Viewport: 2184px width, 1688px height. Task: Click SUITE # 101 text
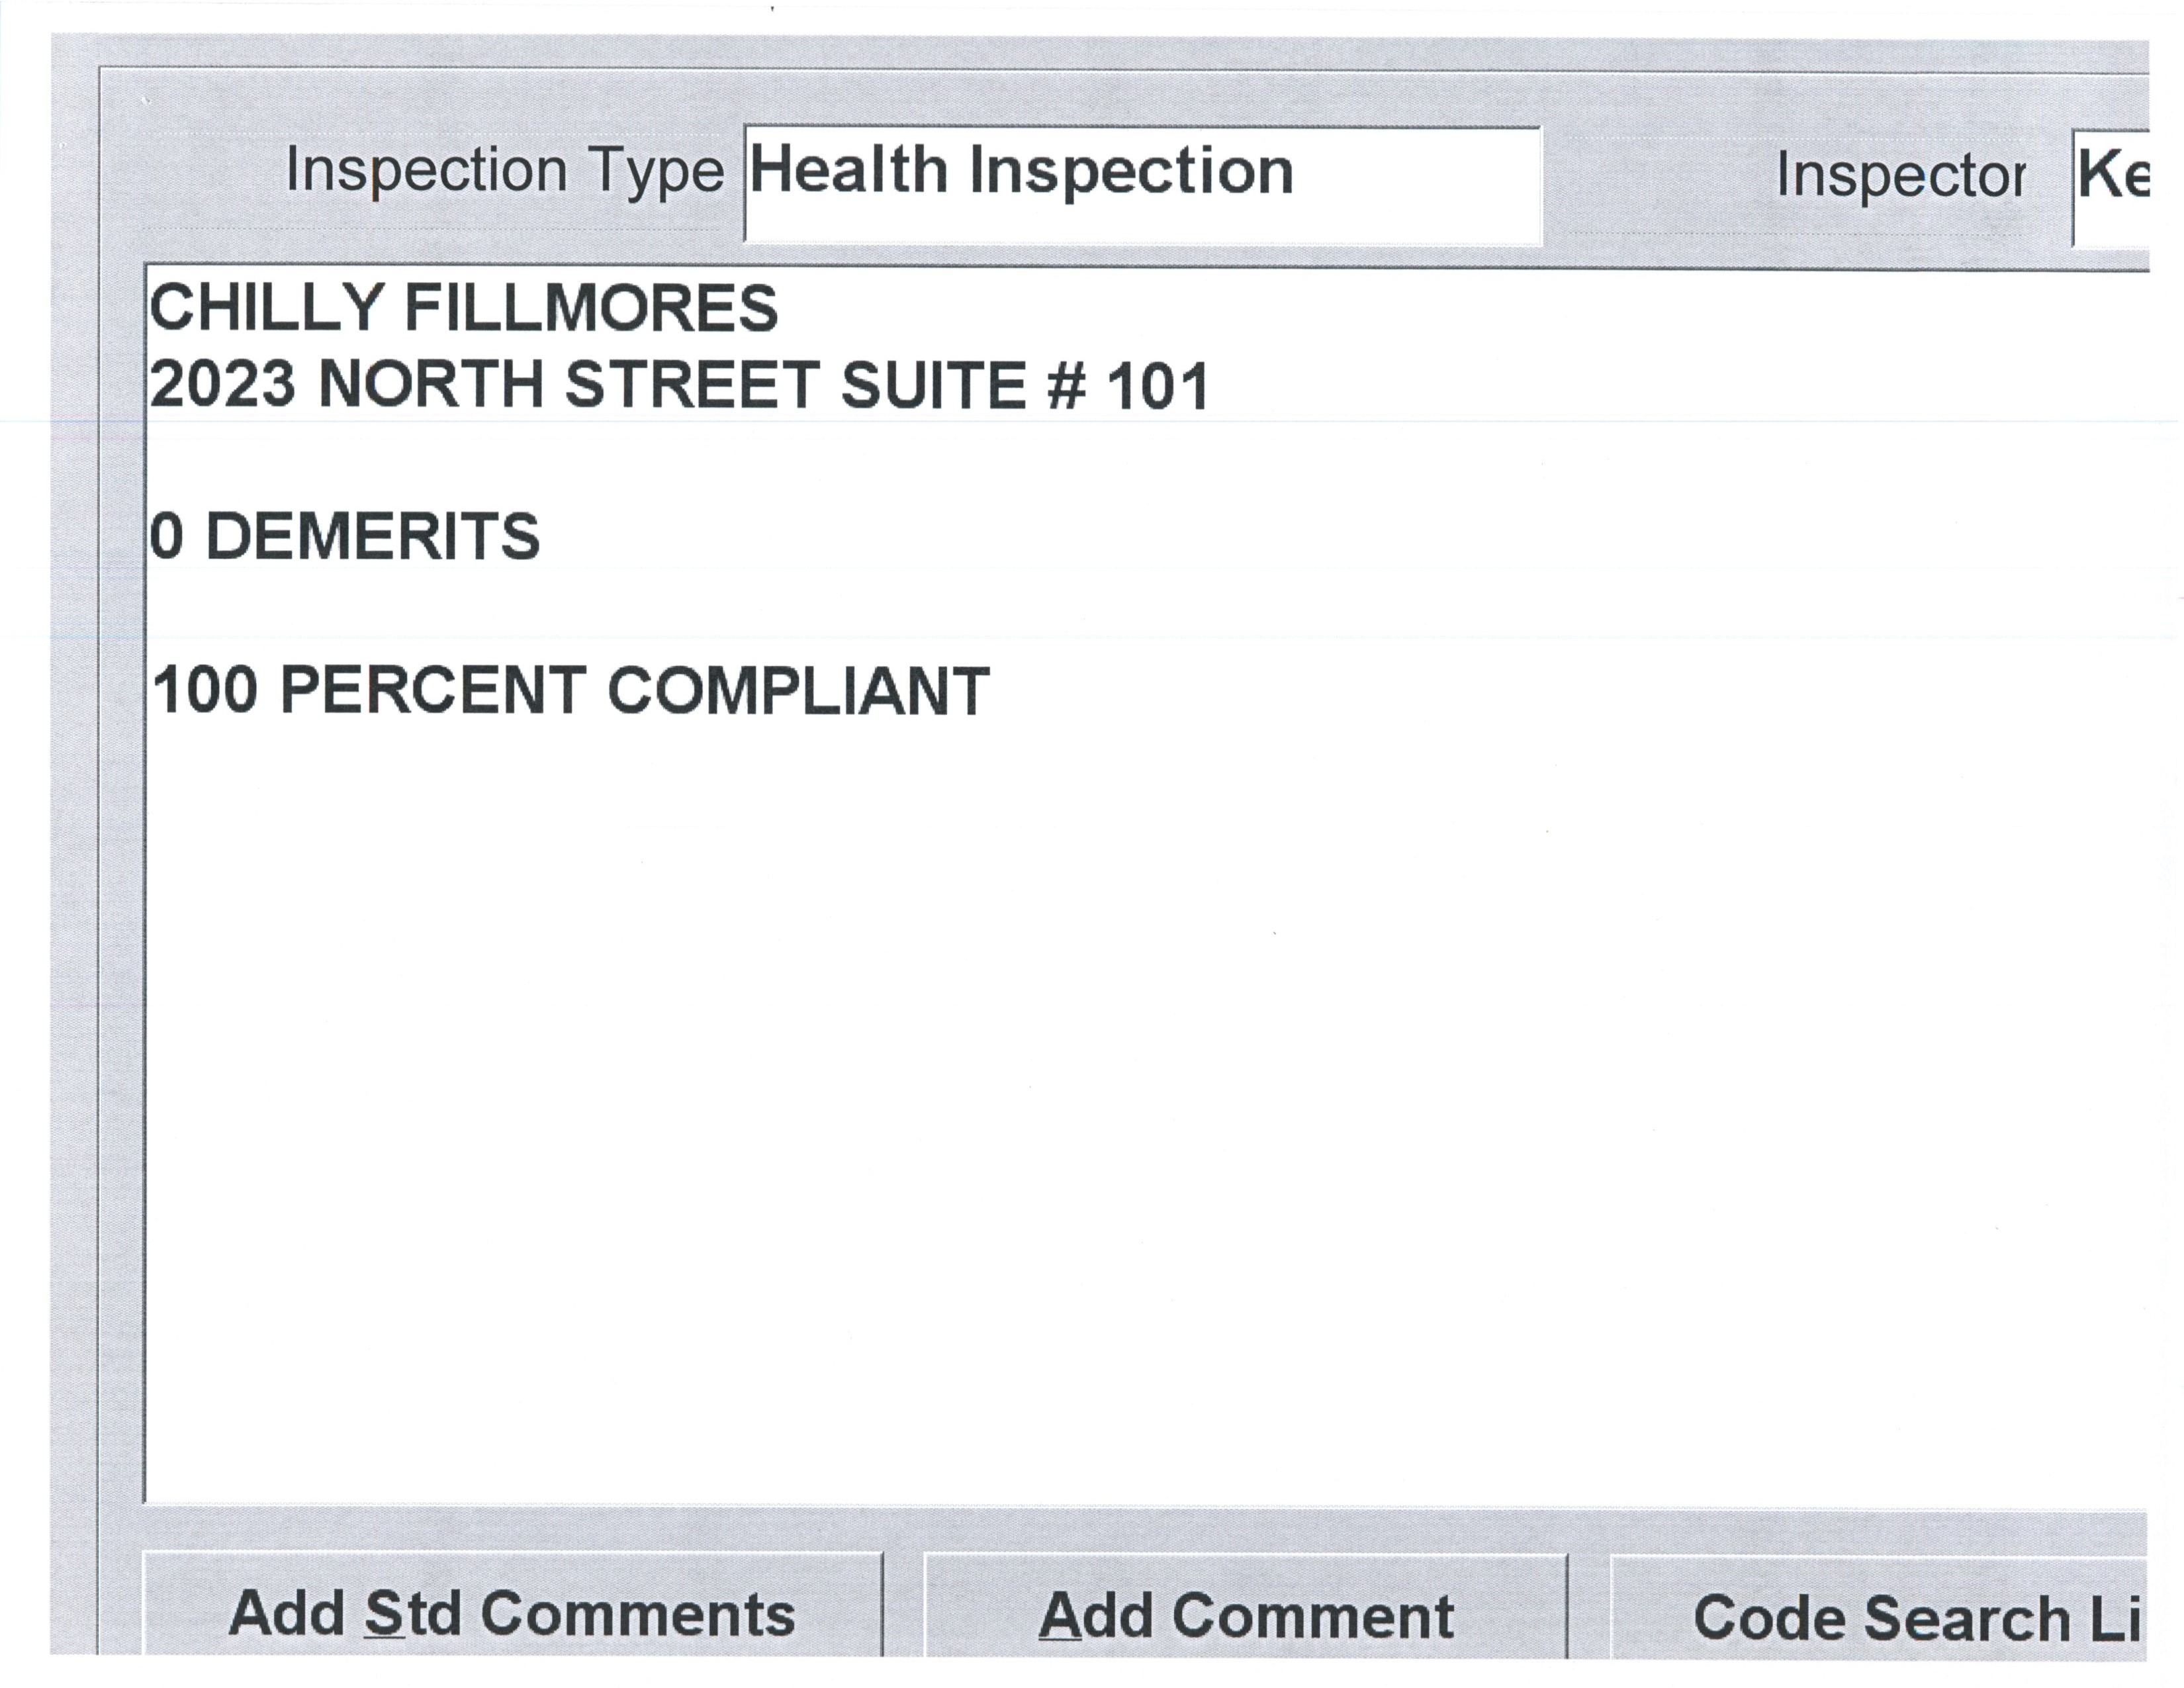1025,385
